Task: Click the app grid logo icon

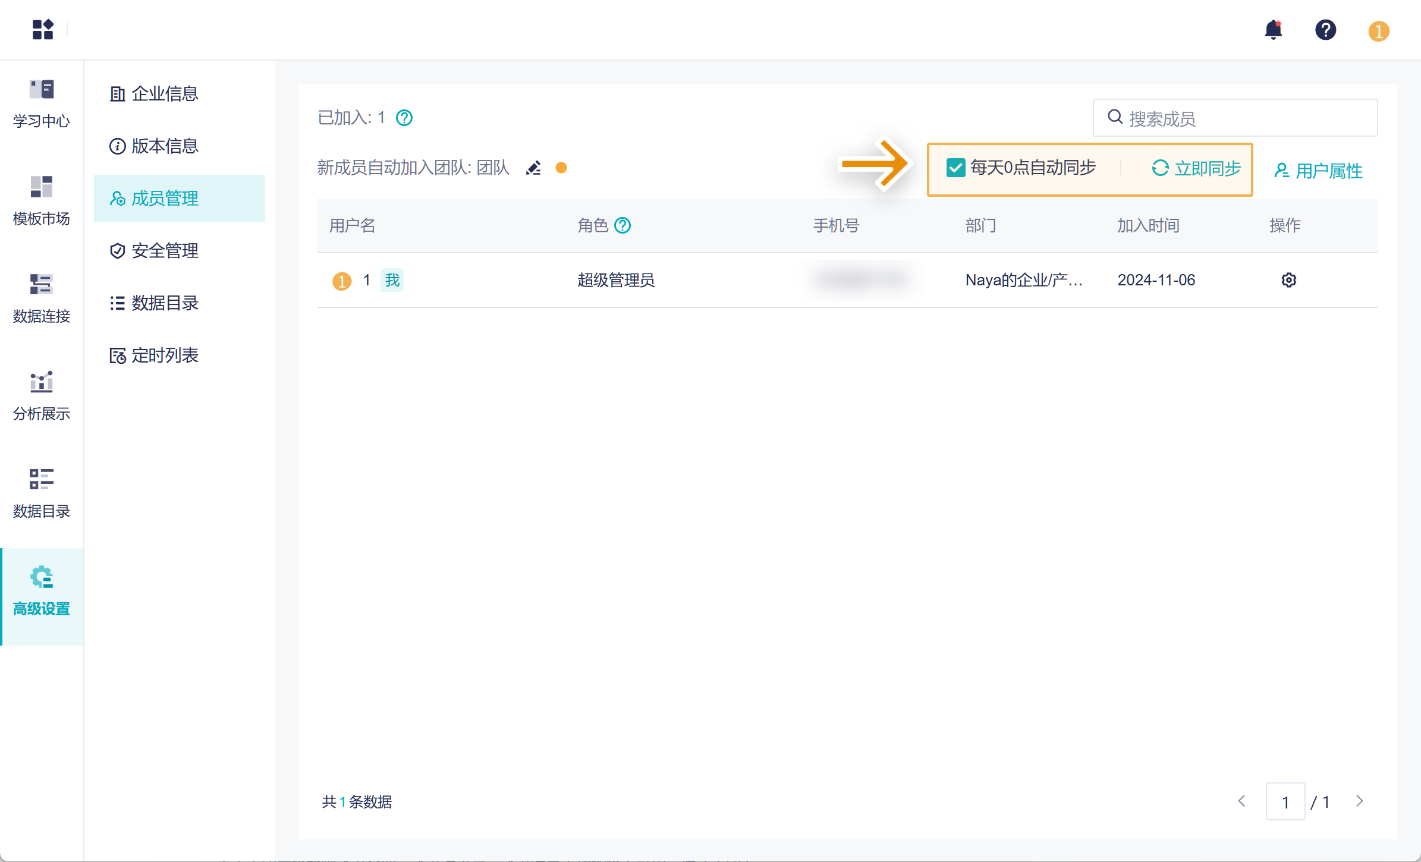Action: [x=43, y=29]
